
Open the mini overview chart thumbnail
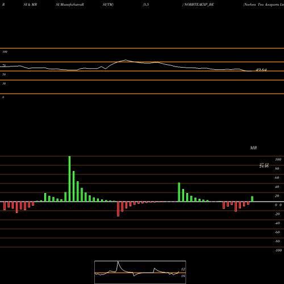coord(140,272)
